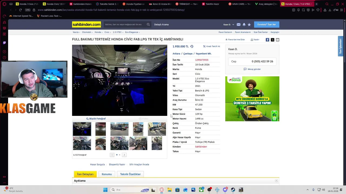Image resolution: width=346 pixels, height=194 pixels.
Task: Switch to TRİNKSAT browser tab
Action: pos(187,4)
